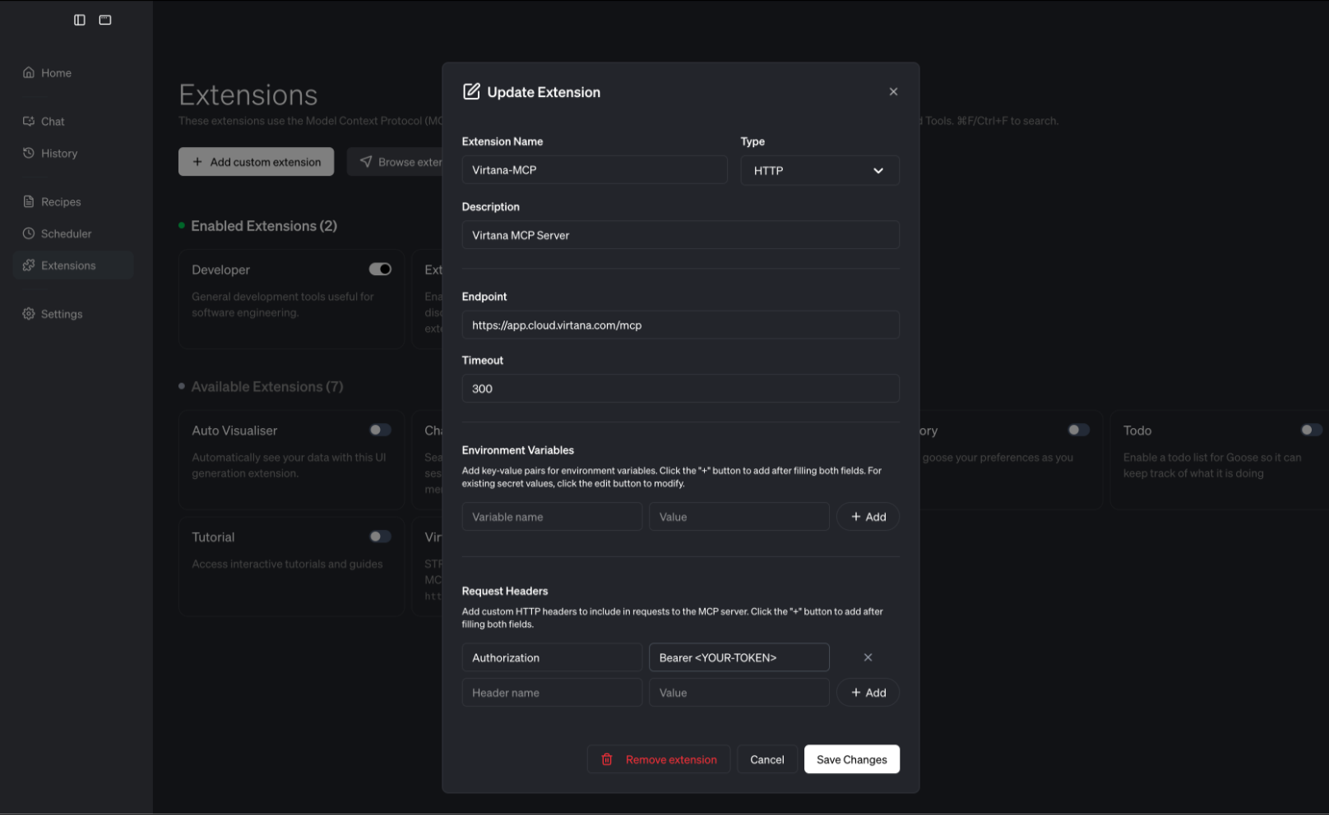The width and height of the screenshot is (1329, 815).
Task: Open the Type dropdown showing HTTP
Action: point(819,171)
